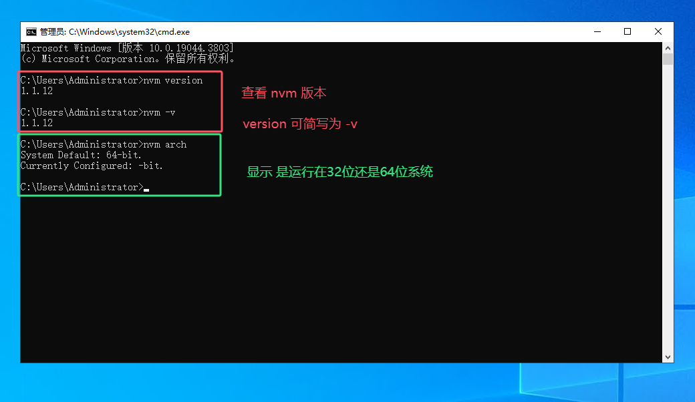Click the maximize icon on the console window
695x402 pixels.
point(627,31)
